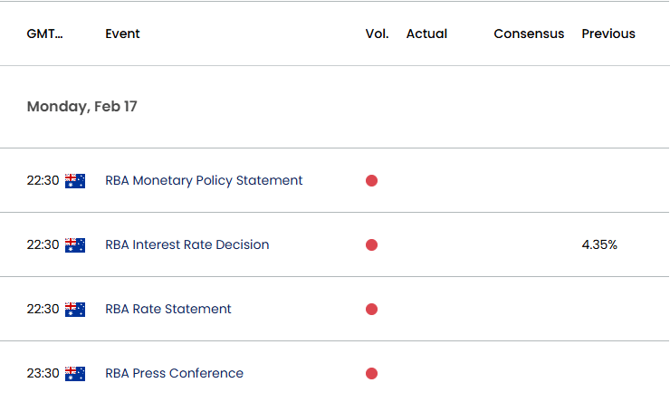
Task: Click the red volatility dot for Monetary Policy Statement
Action: tap(372, 181)
